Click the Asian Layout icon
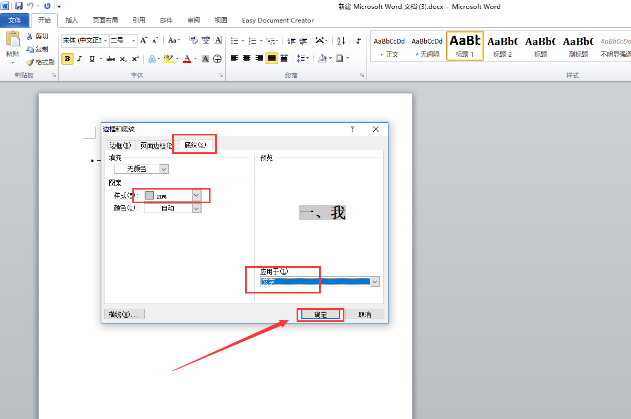The height and width of the screenshot is (419, 631). click(x=320, y=40)
